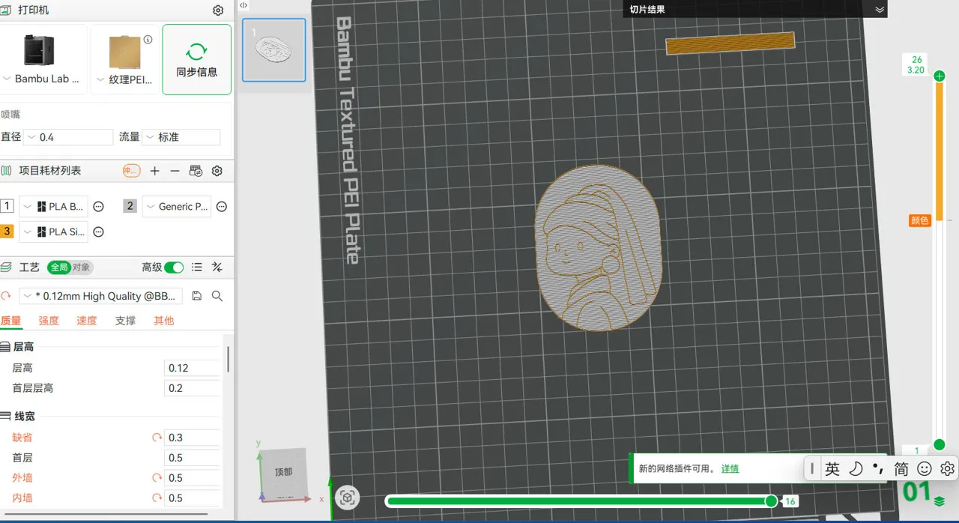Click the process settings list icon
This screenshot has height=523, width=959.
click(197, 267)
